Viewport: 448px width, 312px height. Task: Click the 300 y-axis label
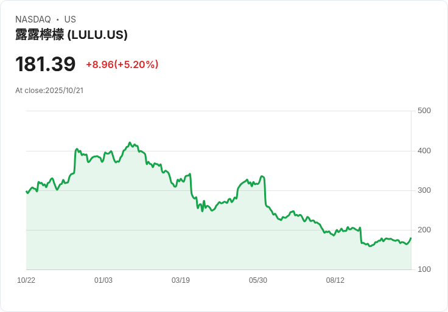424,190
